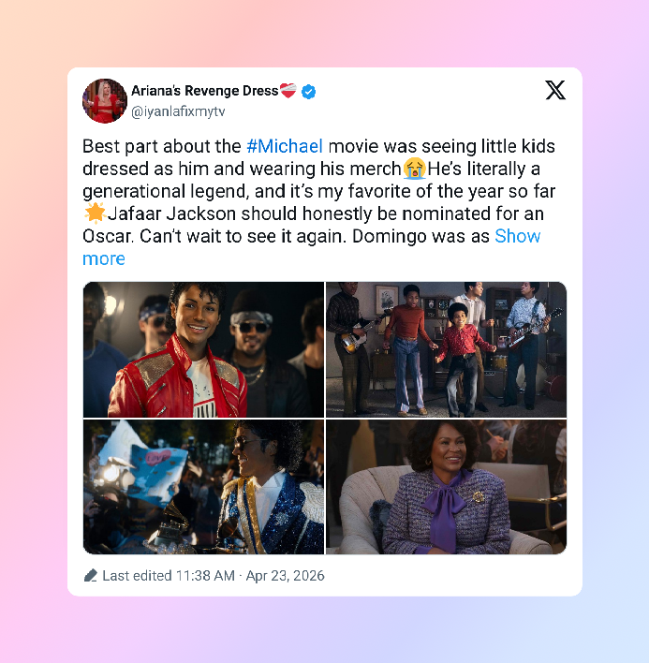Open the X logo link
The width and height of the screenshot is (649, 663).
555,90
